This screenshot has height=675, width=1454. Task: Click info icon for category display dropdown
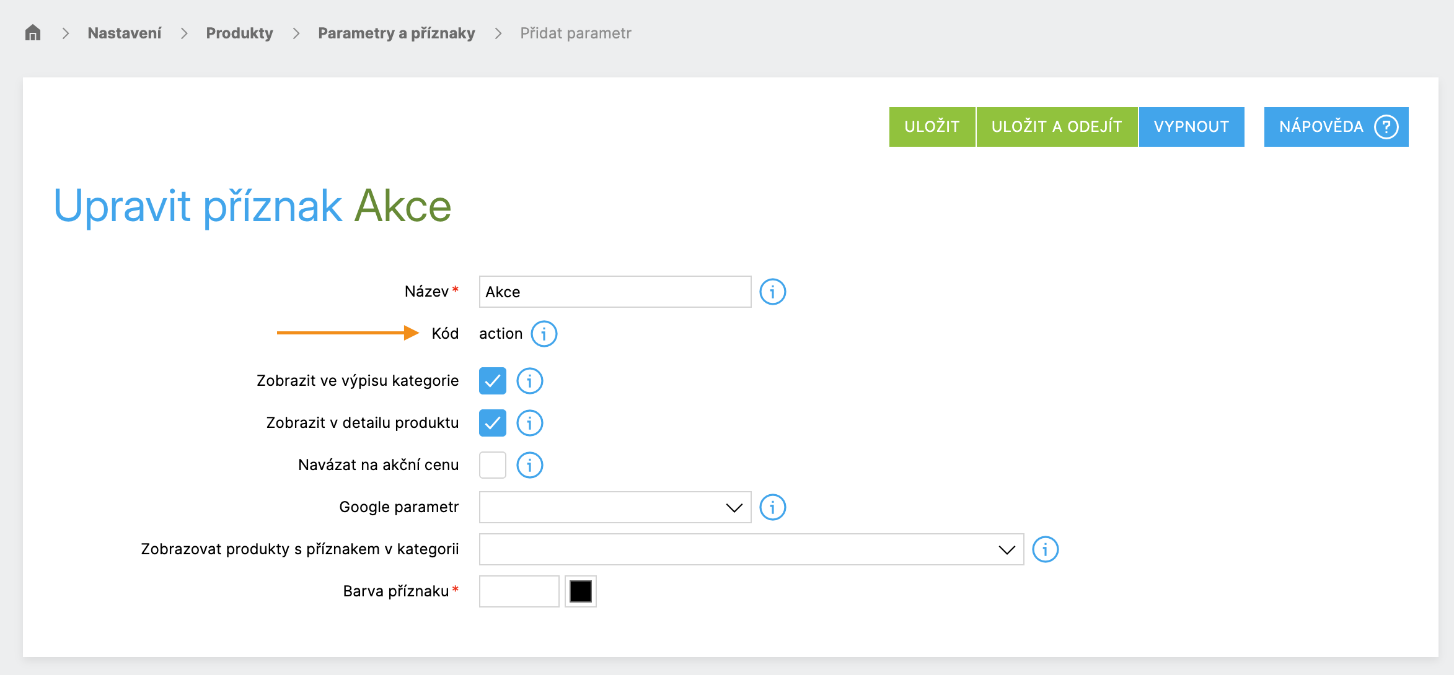click(x=1045, y=549)
